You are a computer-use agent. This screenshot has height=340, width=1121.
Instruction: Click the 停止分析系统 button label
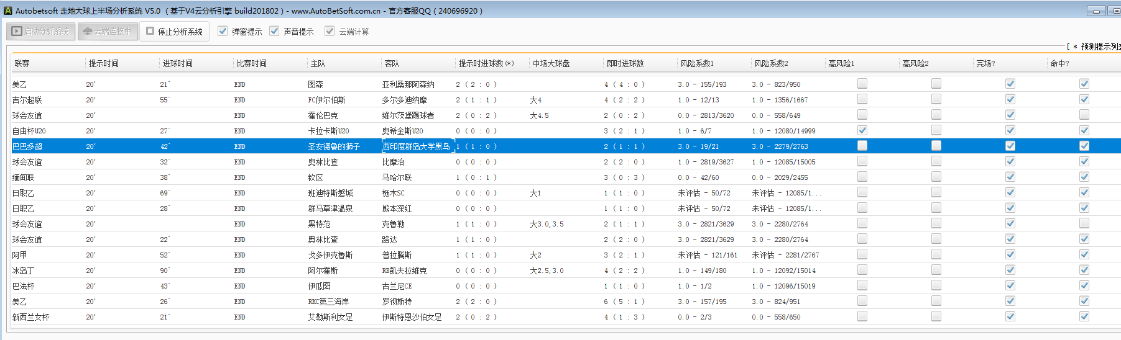click(180, 32)
